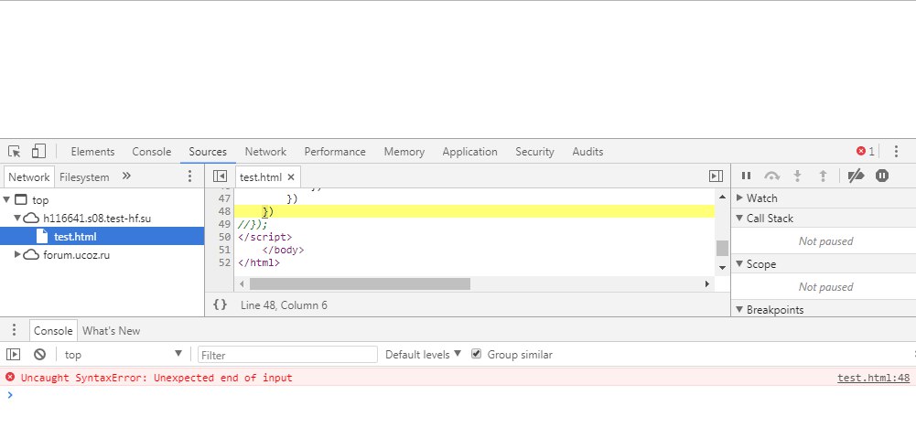
Task: Expand the forum.ucoz.ru domain node
Action: tap(17, 254)
